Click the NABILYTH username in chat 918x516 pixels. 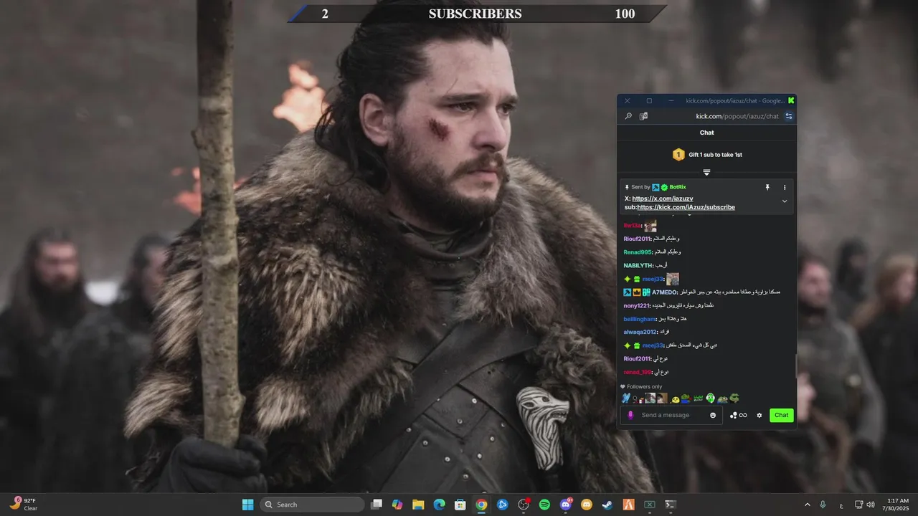[x=638, y=265]
